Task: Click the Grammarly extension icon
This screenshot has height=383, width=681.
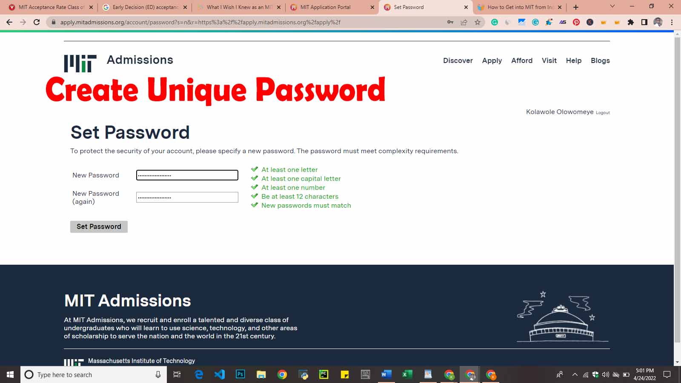Action: 495,22
